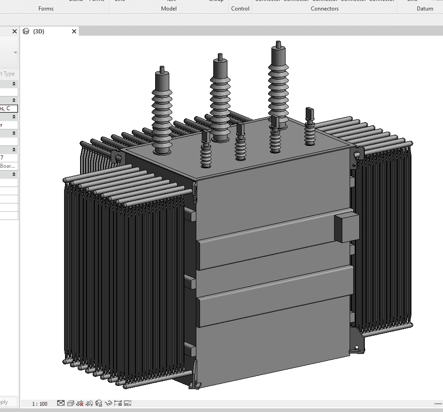Click the property field containing '7'
Screen dimensions: 443x412
coord(8,158)
